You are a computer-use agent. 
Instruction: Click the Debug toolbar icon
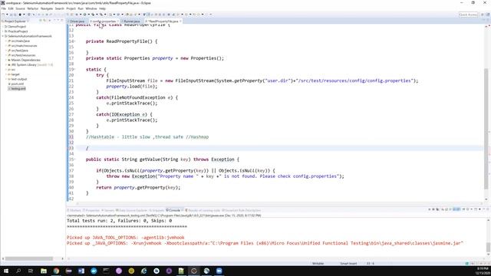76,15
